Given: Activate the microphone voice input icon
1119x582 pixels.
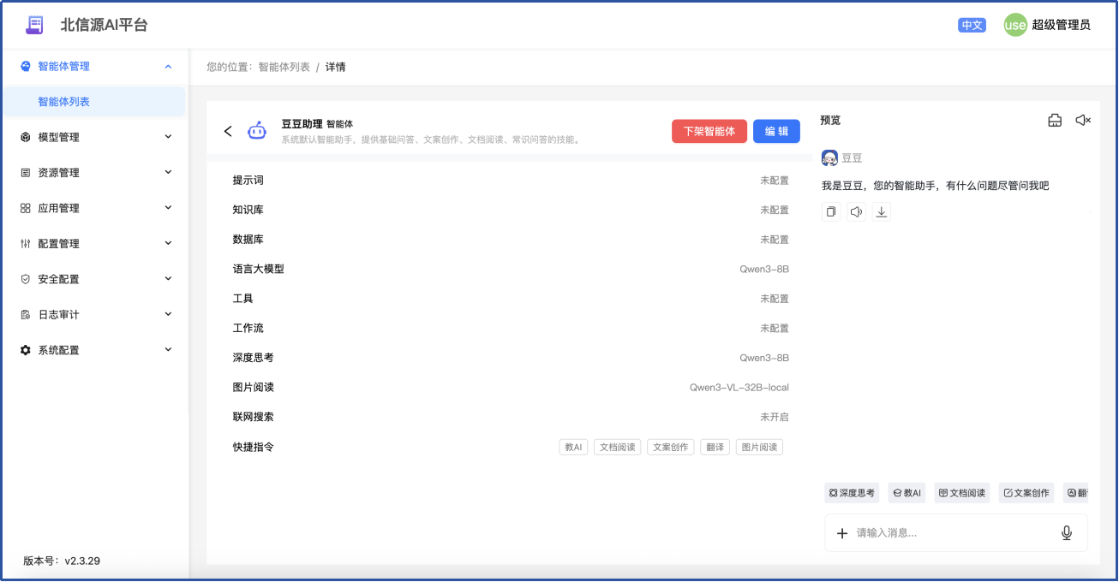Looking at the screenshot, I should [x=1067, y=532].
